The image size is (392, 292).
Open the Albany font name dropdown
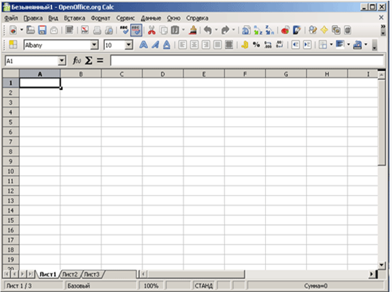tap(94, 45)
